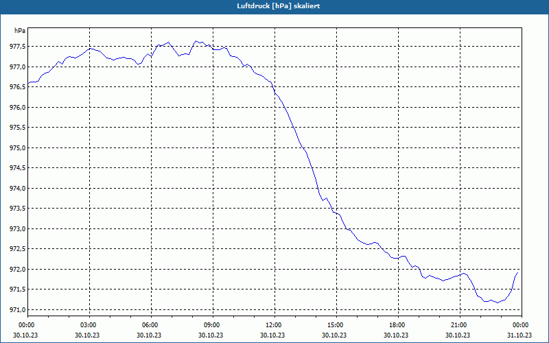This screenshot has width=549, height=343.
Task: Click the 30.10.23 date under 12:00
Action: coord(272,335)
